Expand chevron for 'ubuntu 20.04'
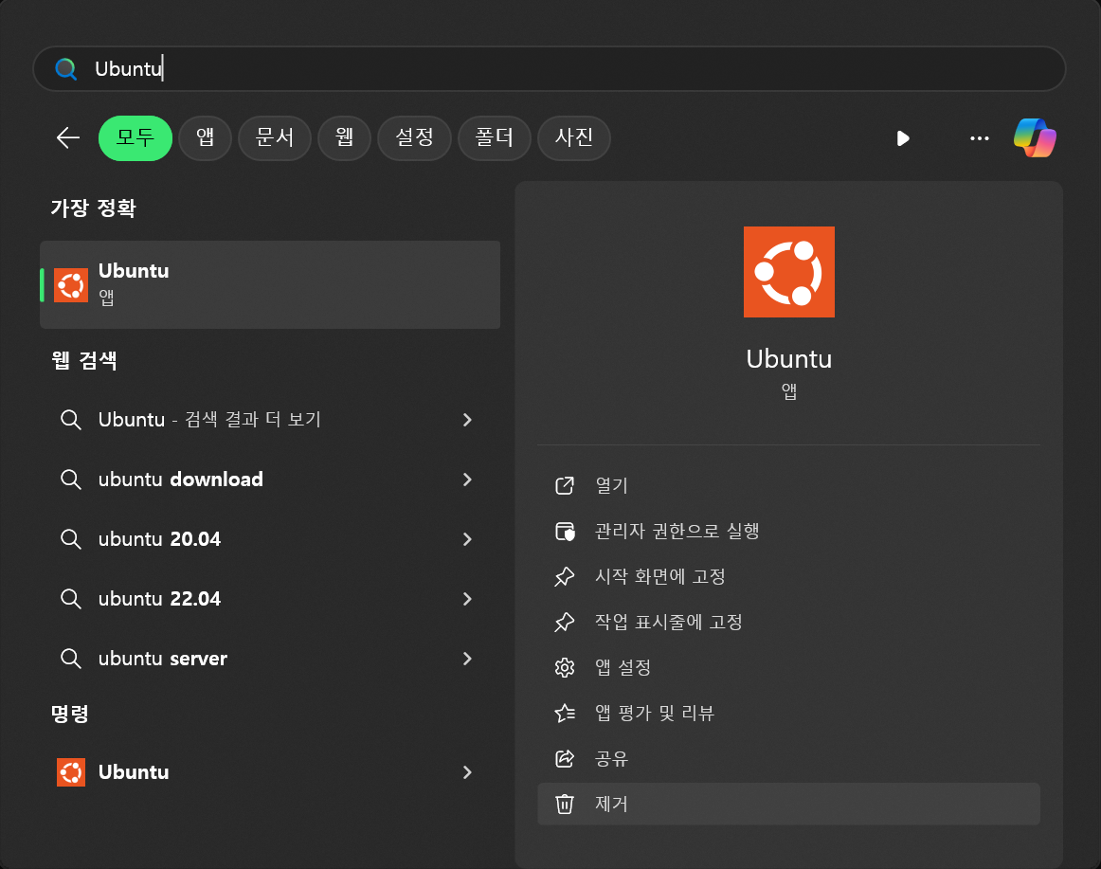 468,539
